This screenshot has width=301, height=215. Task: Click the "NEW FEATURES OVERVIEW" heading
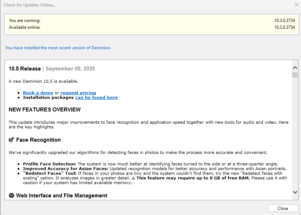[45, 110]
